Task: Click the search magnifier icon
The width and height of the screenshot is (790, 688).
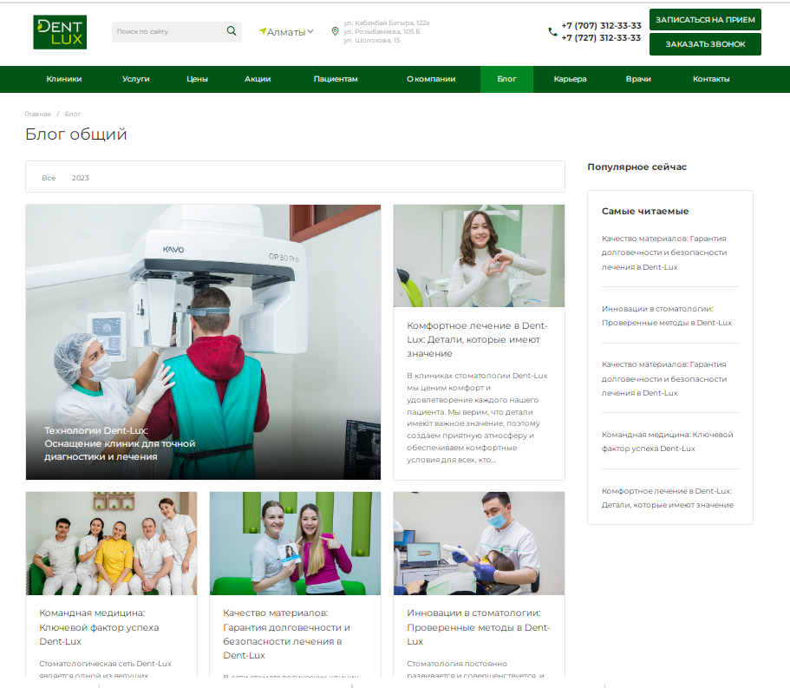Action: click(232, 31)
